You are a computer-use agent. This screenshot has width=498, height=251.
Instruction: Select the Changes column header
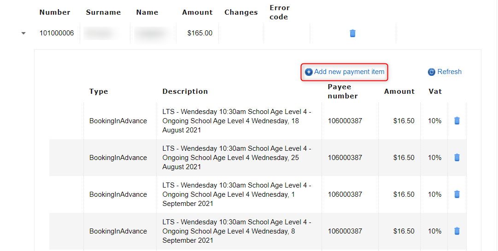(x=241, y=12)
